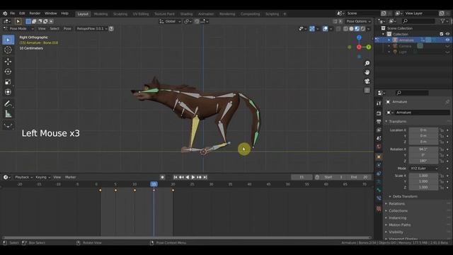Image resolution: width=453 pixels, height=255 pixels.
Task: Toggle snapping magnet in header
Action: [x=197, y=21]
